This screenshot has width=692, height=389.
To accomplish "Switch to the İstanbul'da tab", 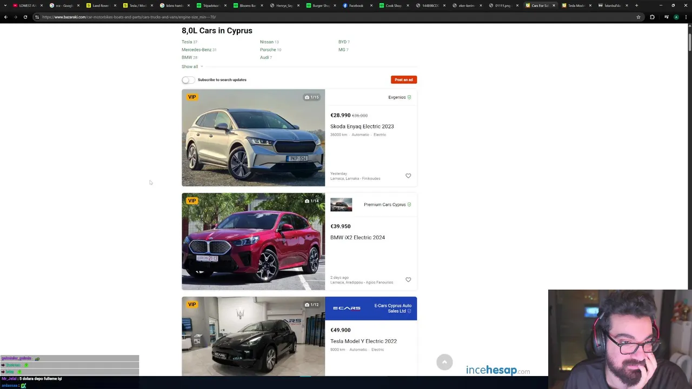I will point(613,5).
